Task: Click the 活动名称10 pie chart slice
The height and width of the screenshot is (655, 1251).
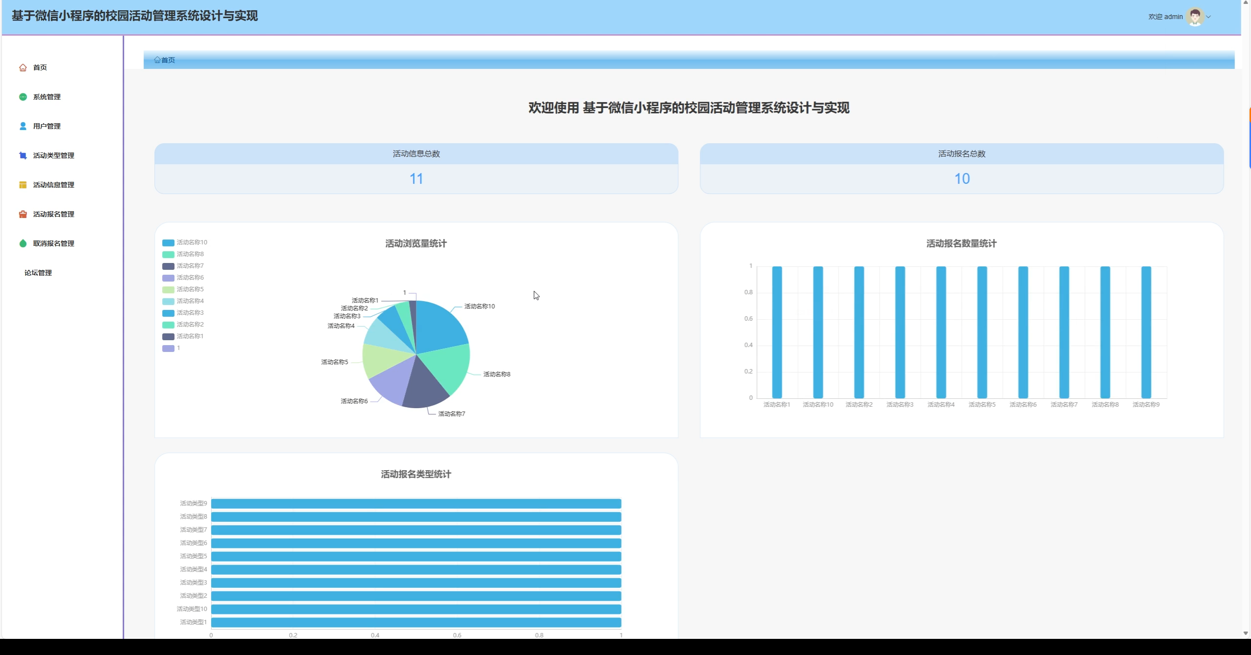Action: tap(440, 325)
